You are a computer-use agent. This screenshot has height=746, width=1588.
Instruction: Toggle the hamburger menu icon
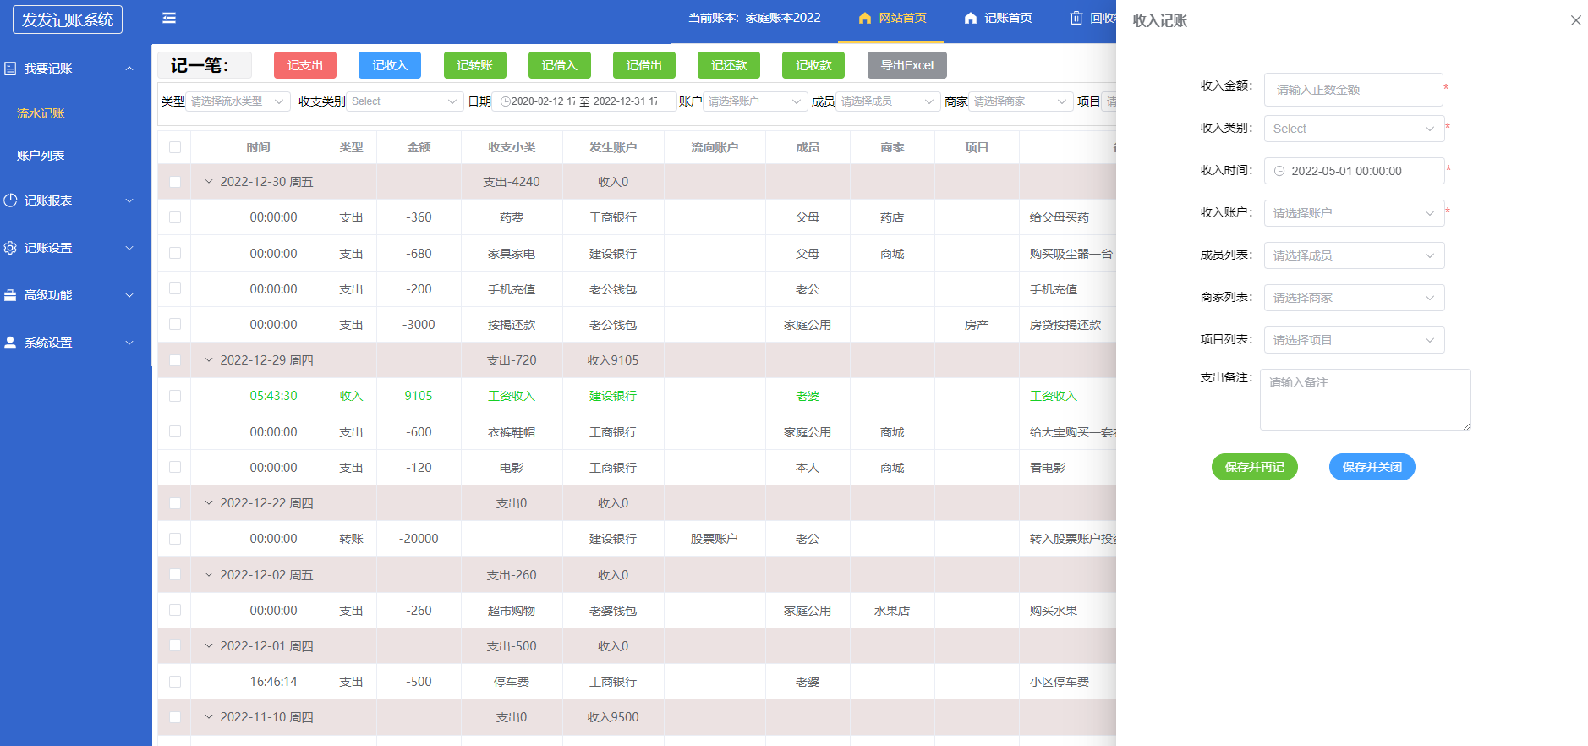pyautogui.click(x=169, y=18)
